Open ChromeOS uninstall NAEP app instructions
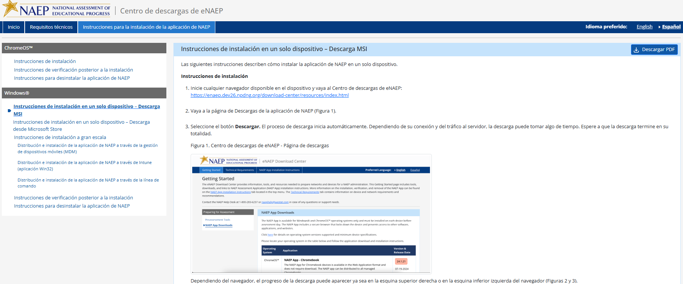This screenshot has height=284, width=683. (72, 78)
